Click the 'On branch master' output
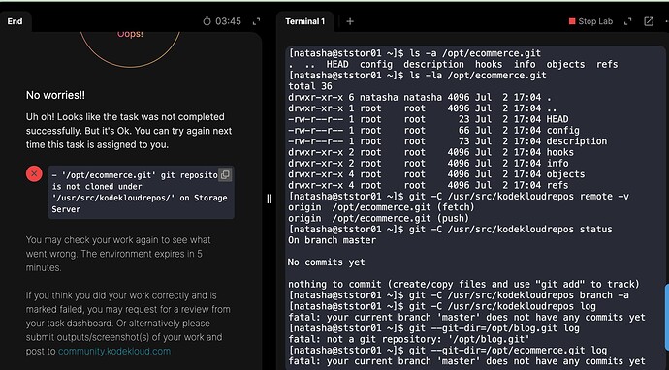The height and width of the screenshot is (370, 669). [x=333, y=240]
